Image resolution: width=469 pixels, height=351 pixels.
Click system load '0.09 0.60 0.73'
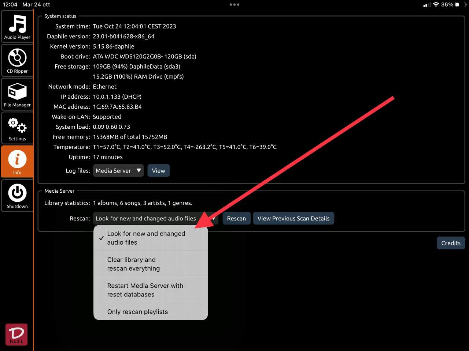click(x=111, y=127)
